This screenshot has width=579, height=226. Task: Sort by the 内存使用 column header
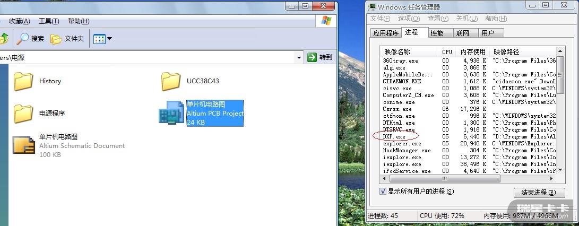(472, 51)
